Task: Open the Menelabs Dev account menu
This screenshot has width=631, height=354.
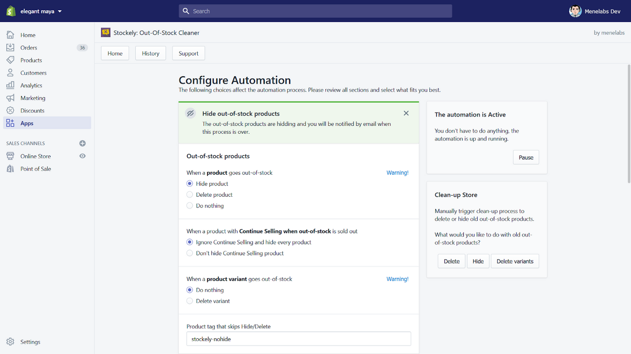Action: [x=596, y=11]
